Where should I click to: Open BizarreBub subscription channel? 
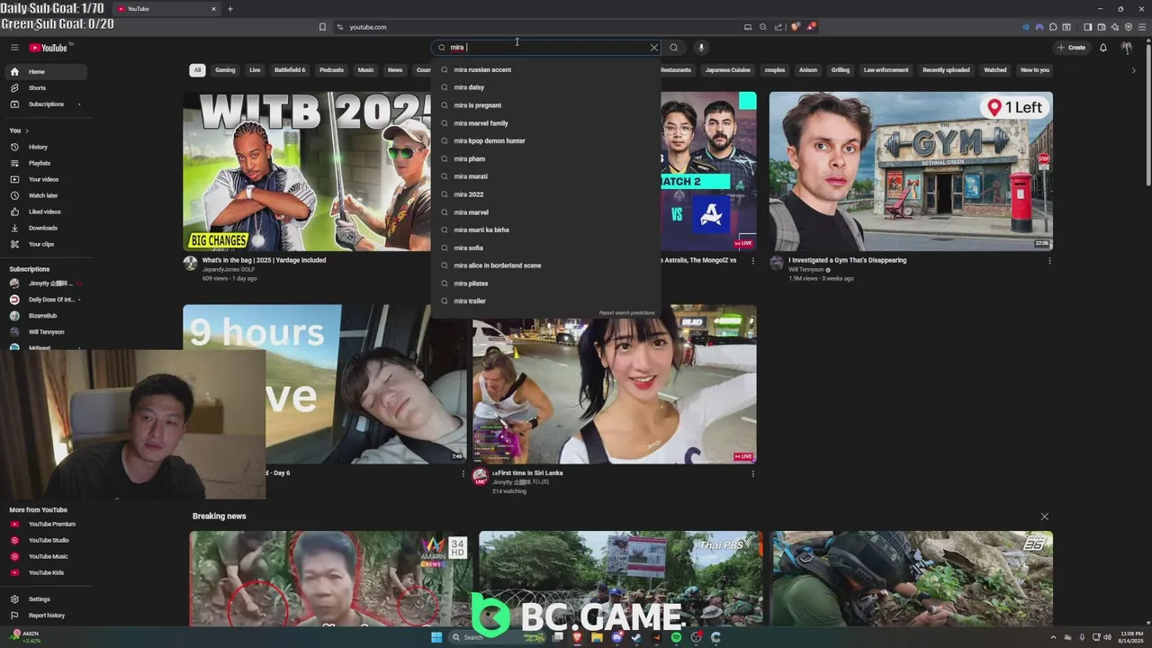[47, 316]
